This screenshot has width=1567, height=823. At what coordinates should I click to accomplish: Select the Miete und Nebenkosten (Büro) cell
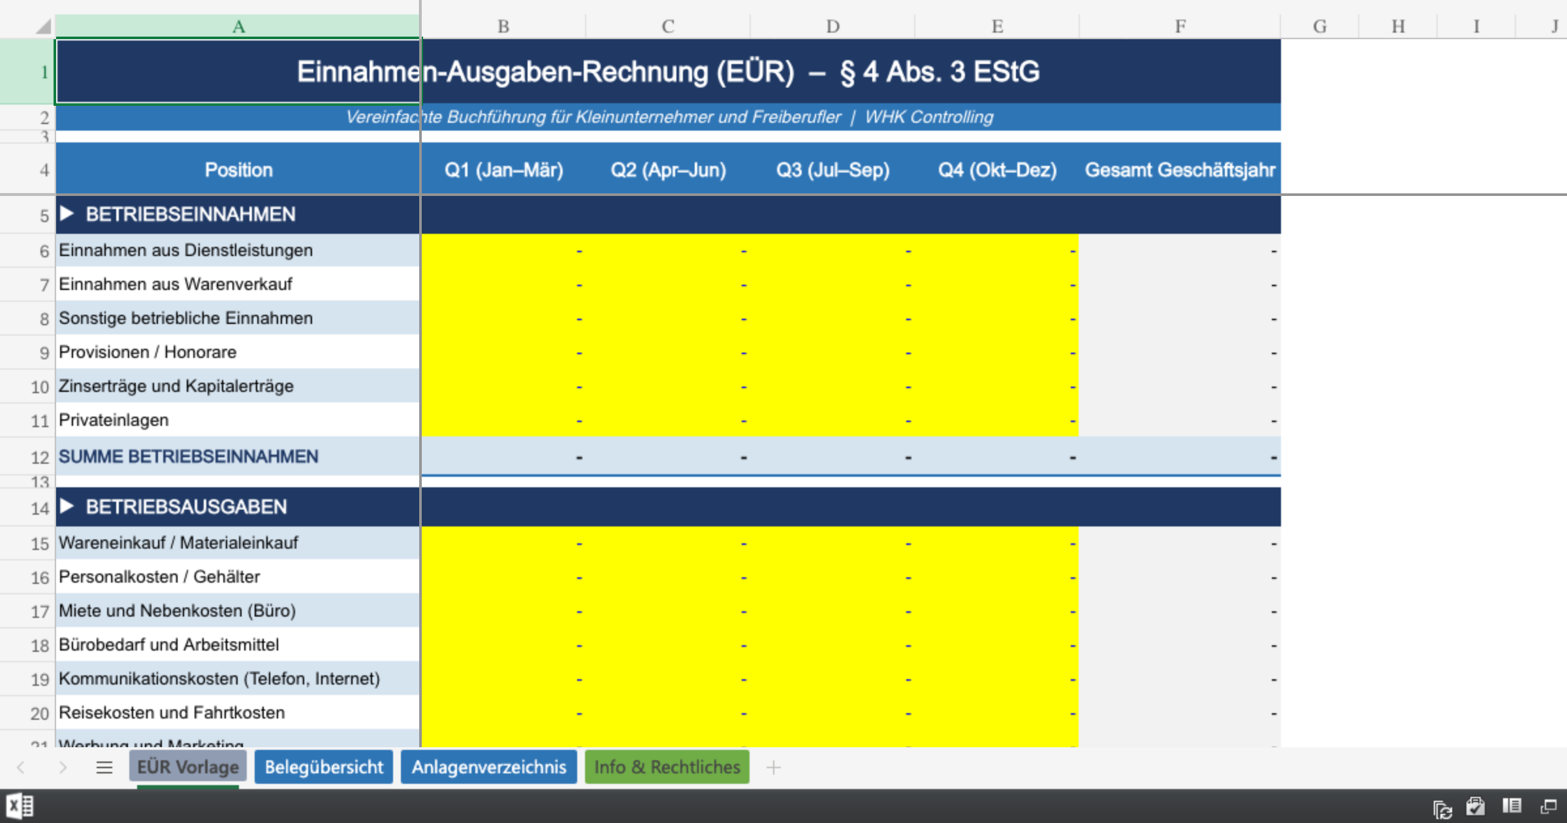238,611
